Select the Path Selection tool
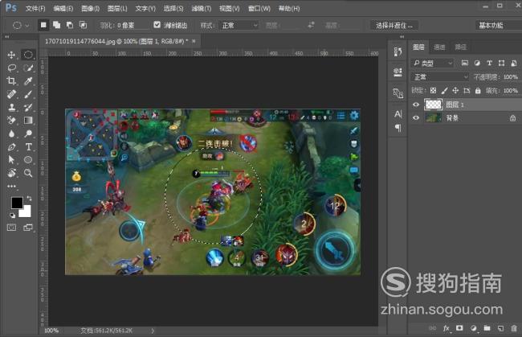Screen dimensions: 522x337 pyautogui.click(x=11, y=160)
